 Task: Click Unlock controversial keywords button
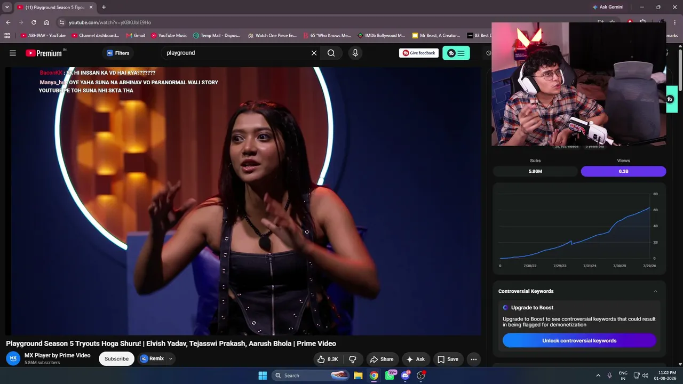click(x=579, y=341)
